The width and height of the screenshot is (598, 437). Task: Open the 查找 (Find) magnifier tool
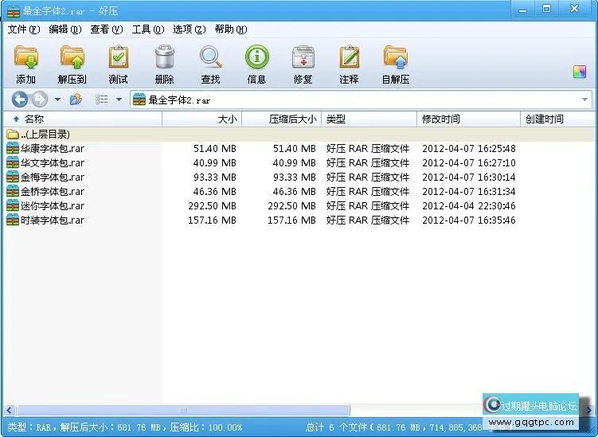coord(210,57)
